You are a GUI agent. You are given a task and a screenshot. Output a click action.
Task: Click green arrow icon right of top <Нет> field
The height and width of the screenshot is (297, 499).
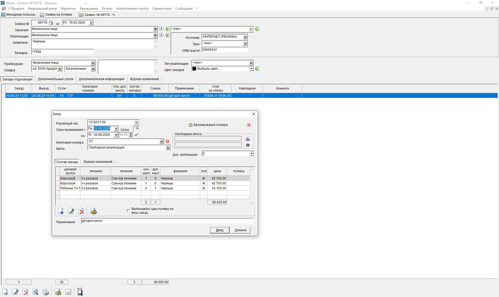point(257,29)
